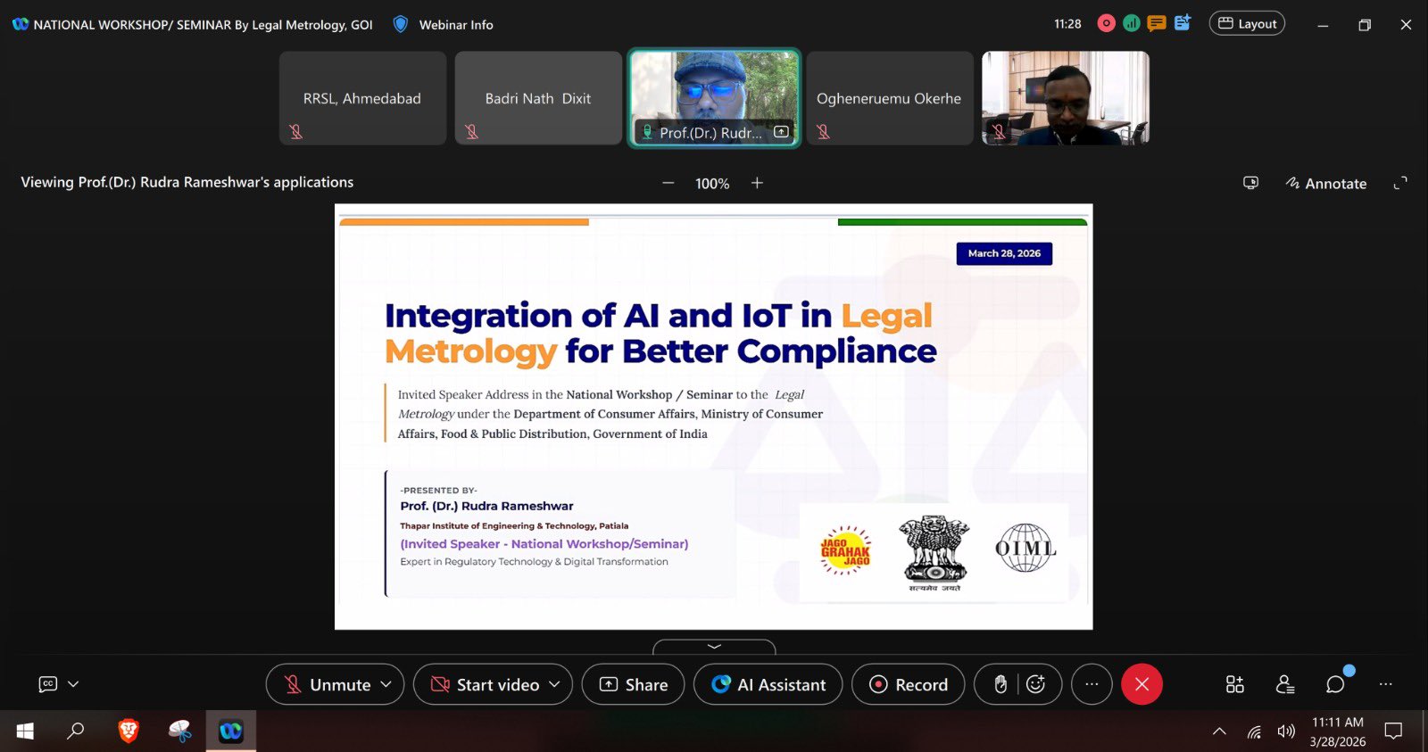Zoom out the shared content with minus
This screenshot has height=752, width=1428.
668,183
